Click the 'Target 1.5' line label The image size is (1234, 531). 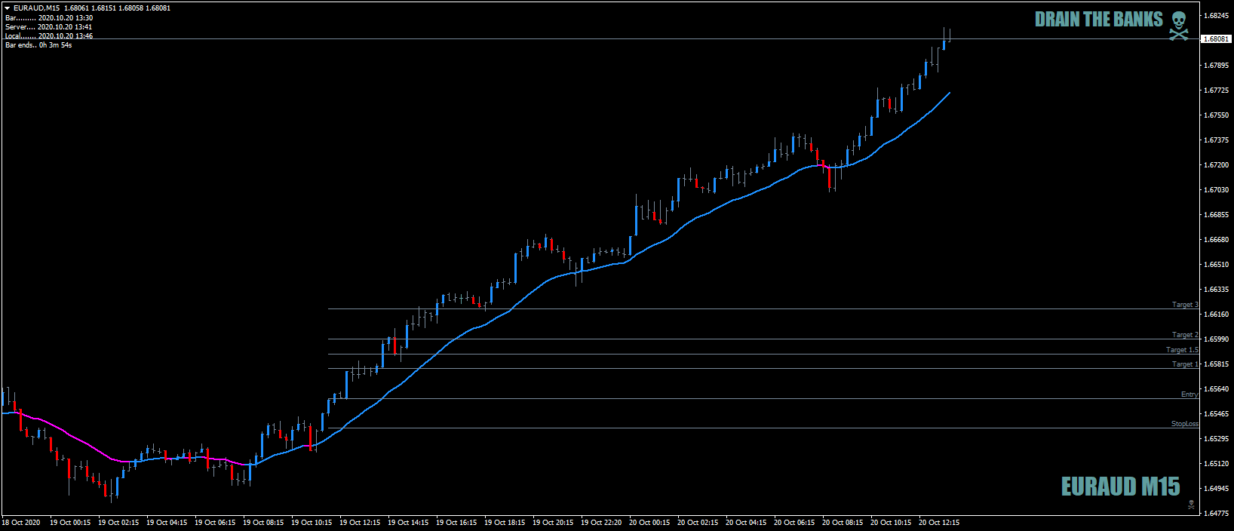pos(1182,350)
